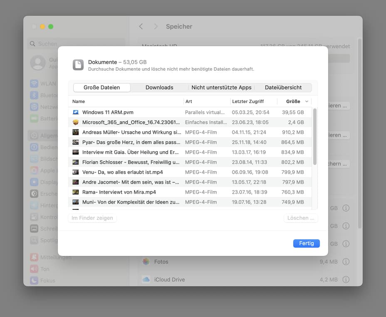Click the Rama- Interviewt von Mira video icon

click(76, 192)
